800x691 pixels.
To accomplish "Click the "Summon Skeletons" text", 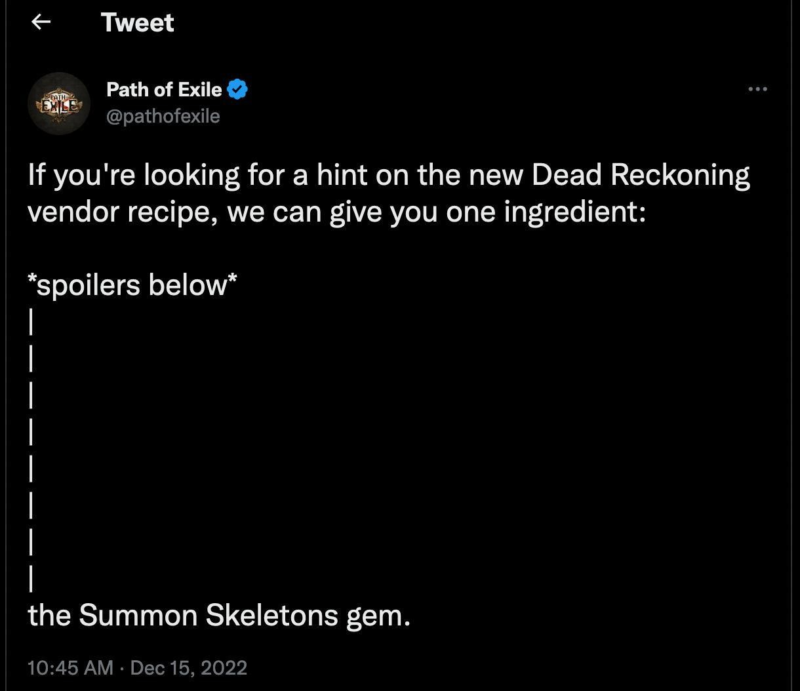I will tap(209, 615).
